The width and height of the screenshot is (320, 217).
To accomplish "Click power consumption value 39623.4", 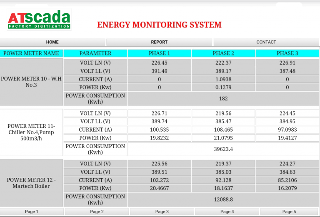I will tap(223, 149).
